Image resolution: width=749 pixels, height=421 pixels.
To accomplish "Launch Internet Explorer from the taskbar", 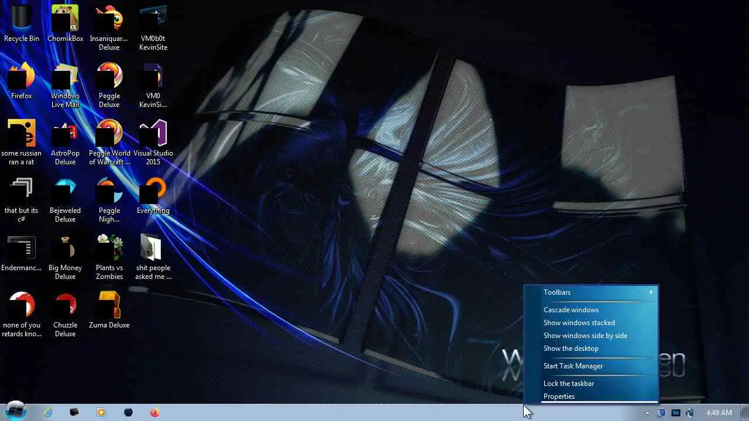I will tap(47, 412).
